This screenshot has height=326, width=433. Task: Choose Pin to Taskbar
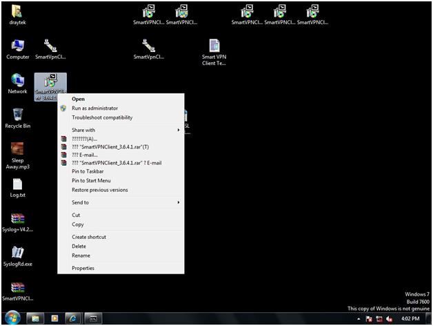(121, 171)
